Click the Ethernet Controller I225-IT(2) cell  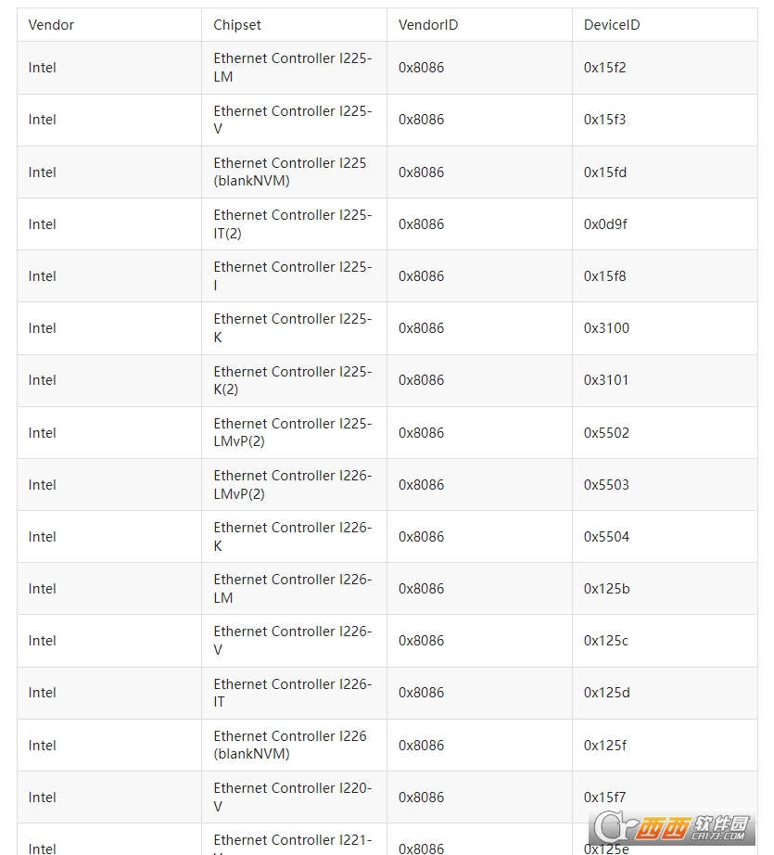click(x=292, y=224)
